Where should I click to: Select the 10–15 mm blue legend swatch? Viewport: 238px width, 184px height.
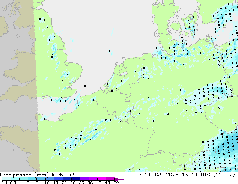coord(50,179)
